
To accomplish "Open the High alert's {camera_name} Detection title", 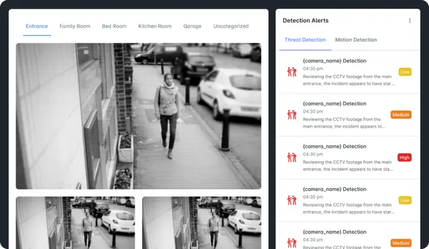I will pyautogui.click(x=335, y=147).
